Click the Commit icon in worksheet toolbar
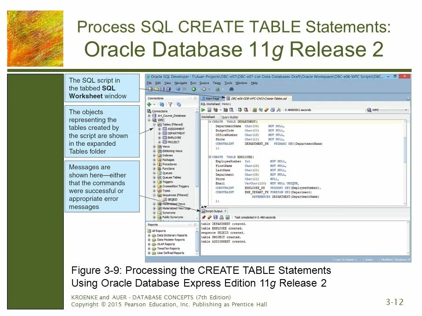This screenshot has width=422, height=316. click(x=240, y=110)
